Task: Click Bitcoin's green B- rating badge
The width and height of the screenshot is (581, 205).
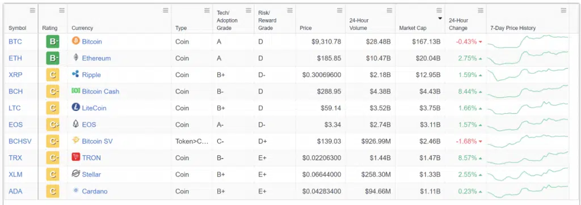Action: click(53, 42)
